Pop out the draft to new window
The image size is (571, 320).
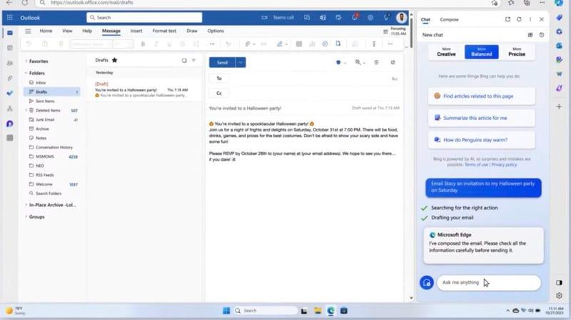393,62
